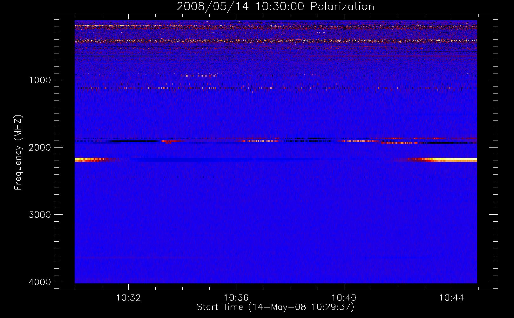Click the 1000 frequency tick label
The height and width of the screenshot is (318, 514).
pyautogui.click(x=40, y=80)
